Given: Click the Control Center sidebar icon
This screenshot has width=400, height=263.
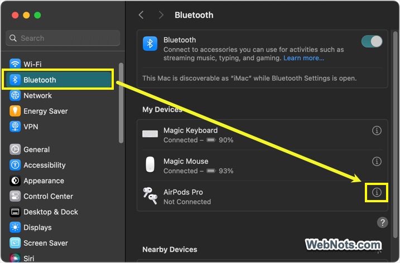Looking at the screenshot, I should point(15,196).
